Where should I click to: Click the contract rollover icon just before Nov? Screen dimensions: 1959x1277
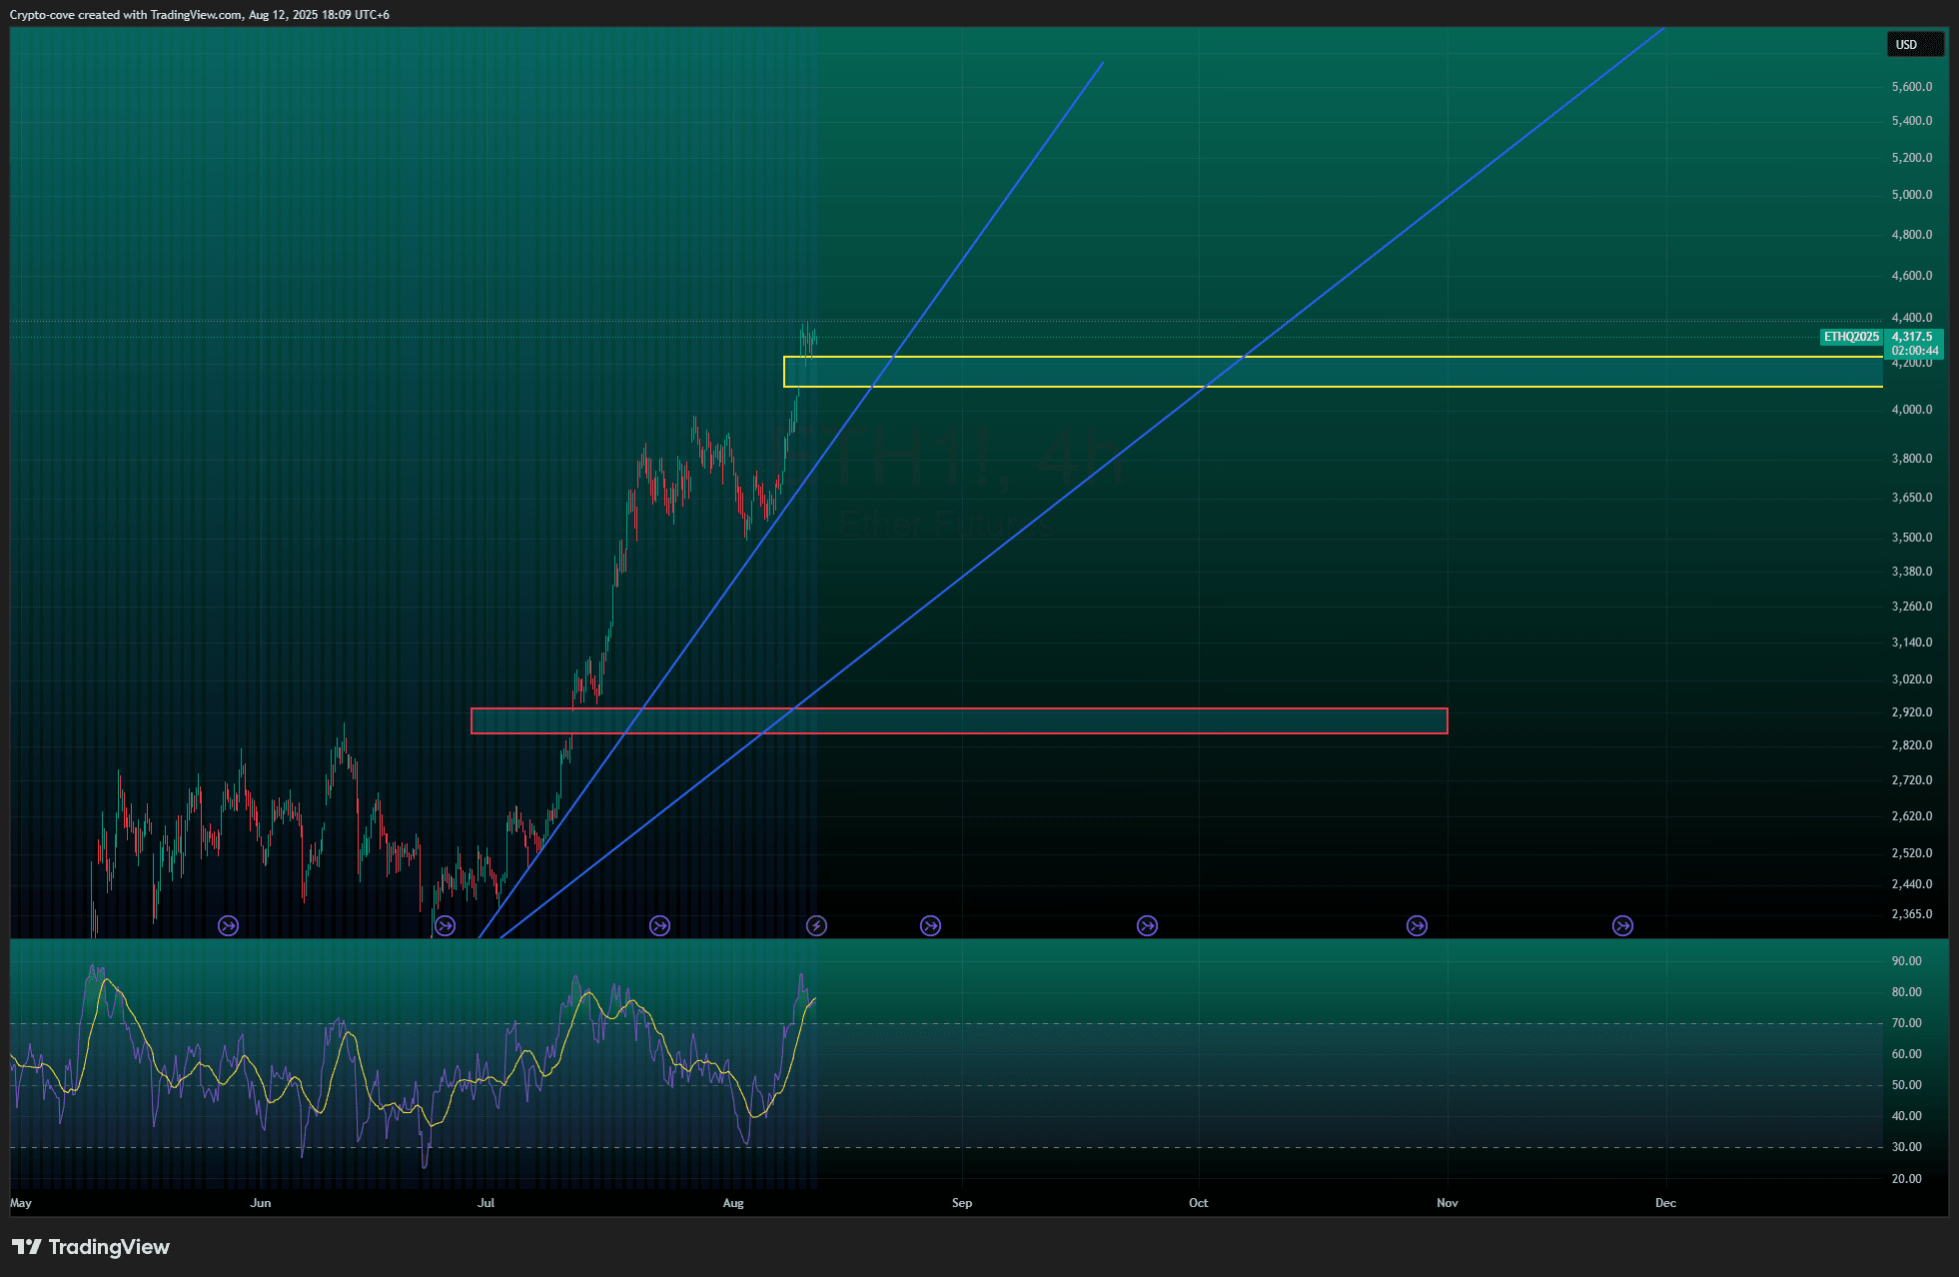(x=1417, y=926)
